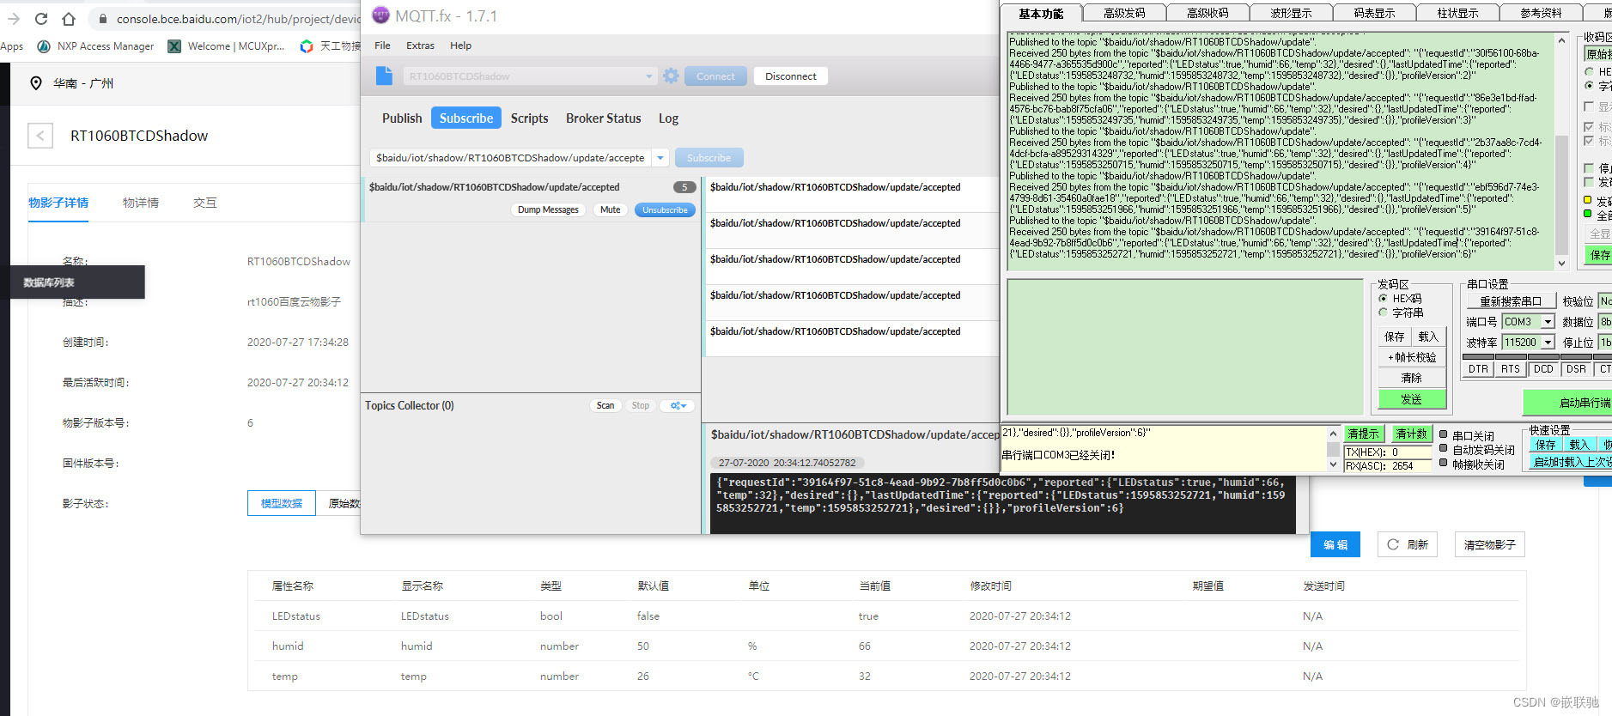Click the refresh icon on the 刷新 button
The height and width of the screenshot is (716, 1612).
coord(1393,544)
